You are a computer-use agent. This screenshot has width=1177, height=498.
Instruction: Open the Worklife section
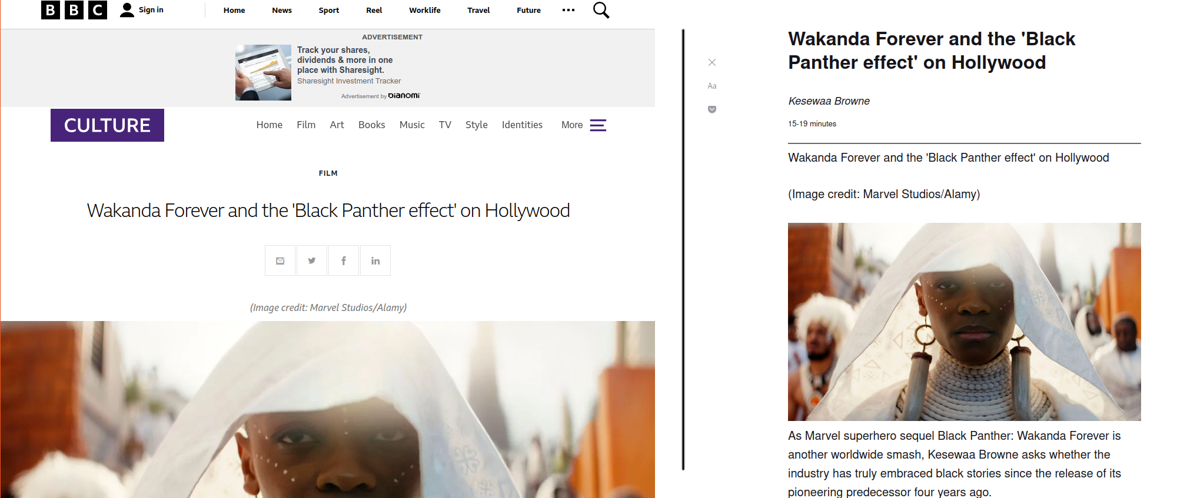[x=425, y=11]
